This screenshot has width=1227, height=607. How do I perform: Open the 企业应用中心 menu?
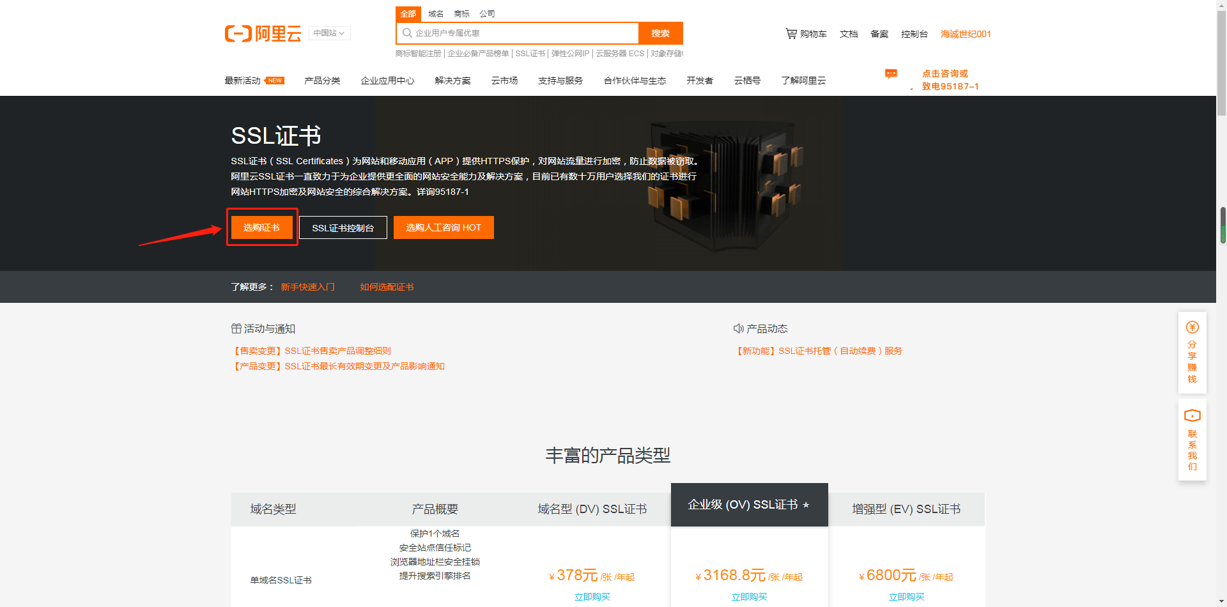pos(387,81)
